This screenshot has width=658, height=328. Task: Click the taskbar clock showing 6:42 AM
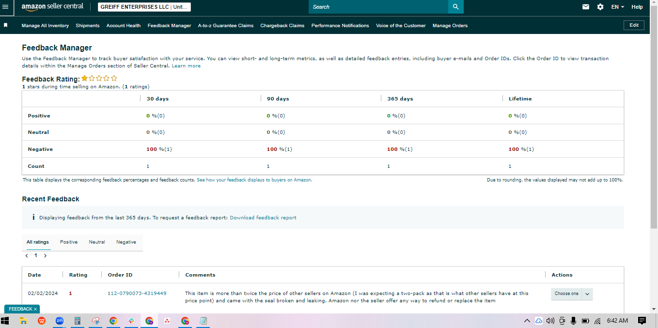pyautogui.click(x=617, y=321)
